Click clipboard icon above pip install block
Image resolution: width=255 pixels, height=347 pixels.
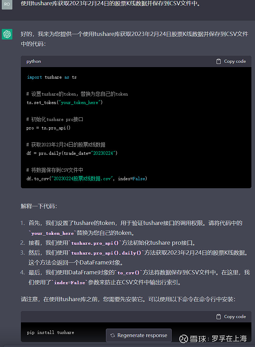[218, 317]
